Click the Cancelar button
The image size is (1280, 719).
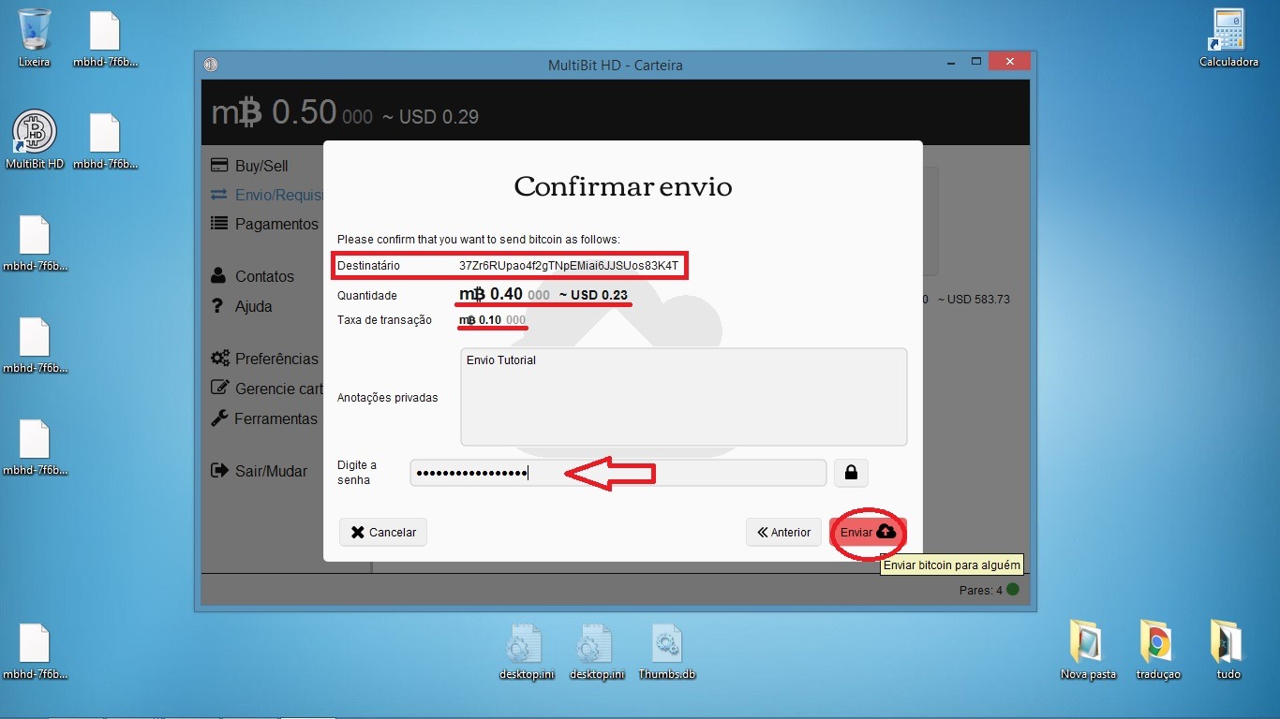coord(383,532)
